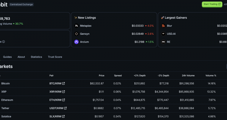
Task: Click the rocket icon beside Largest Gainers
Action: tap(162, 18)
